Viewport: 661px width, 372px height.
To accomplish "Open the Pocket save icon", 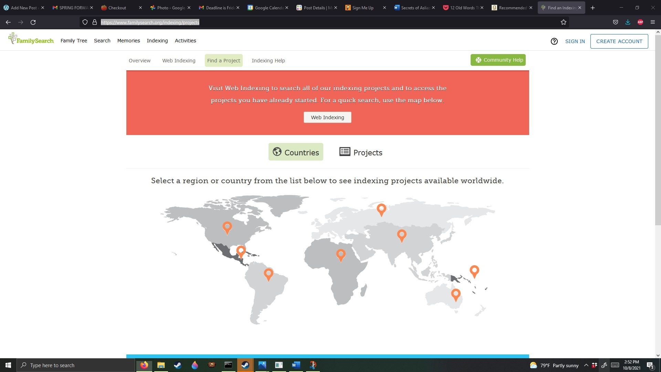I will pyautogui.click(x=615, y=22).
